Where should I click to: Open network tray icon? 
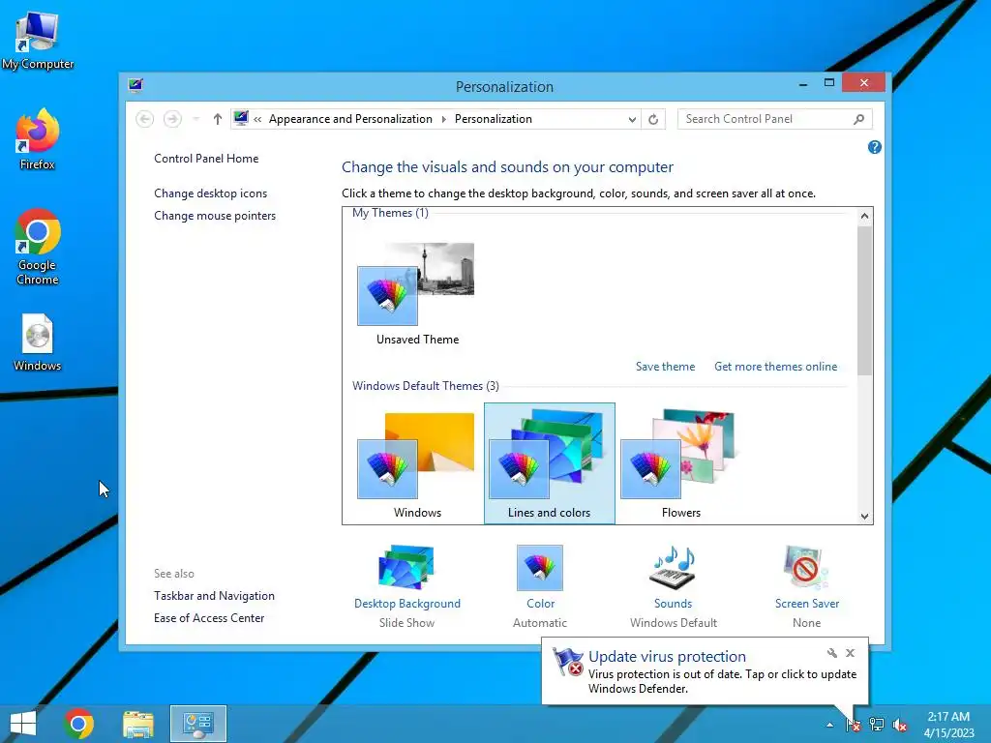click(877, 725)
